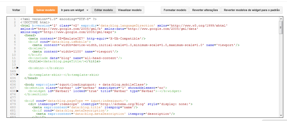Click the folded ellipsis inside b:skin

coord(45,68)
